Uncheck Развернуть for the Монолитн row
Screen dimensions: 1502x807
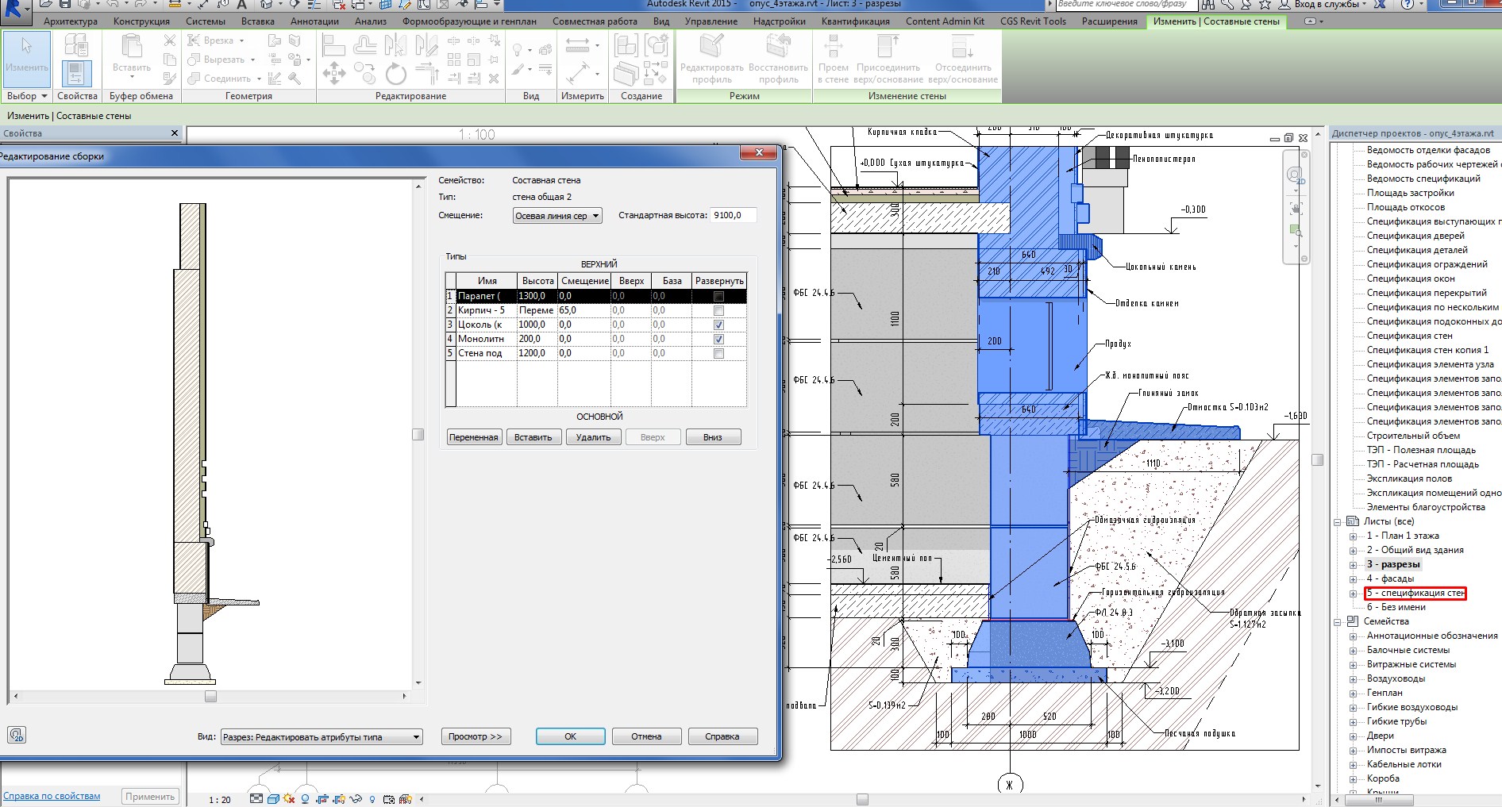[x=718, y=339]
